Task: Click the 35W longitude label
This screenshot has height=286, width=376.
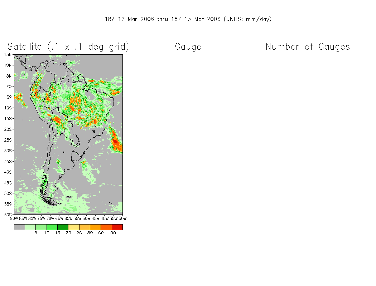Action: tap(114, 218)
